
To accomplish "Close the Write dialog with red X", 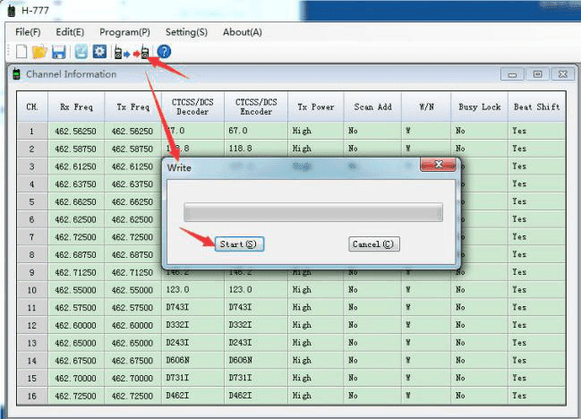I will tap(439, 167).
